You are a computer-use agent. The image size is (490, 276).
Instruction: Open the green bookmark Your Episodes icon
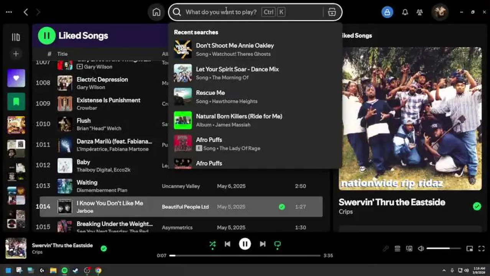coord(16,102)
